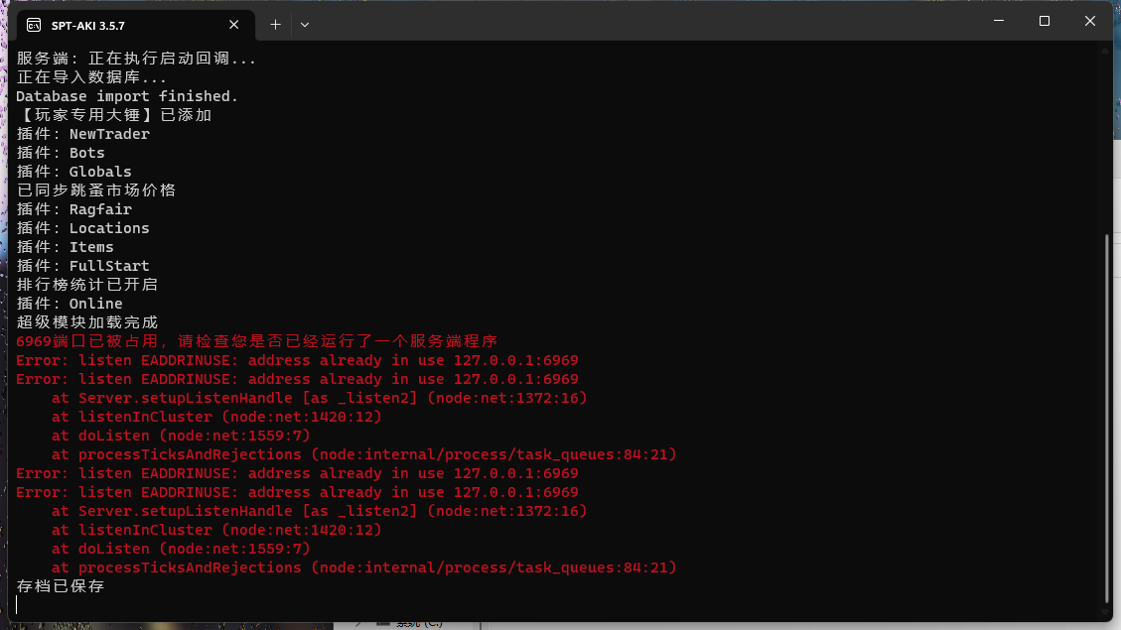Click the '超级模块加载完成' status line
The height and width of the screenshot is (630, 1121).
coord(87,322)
